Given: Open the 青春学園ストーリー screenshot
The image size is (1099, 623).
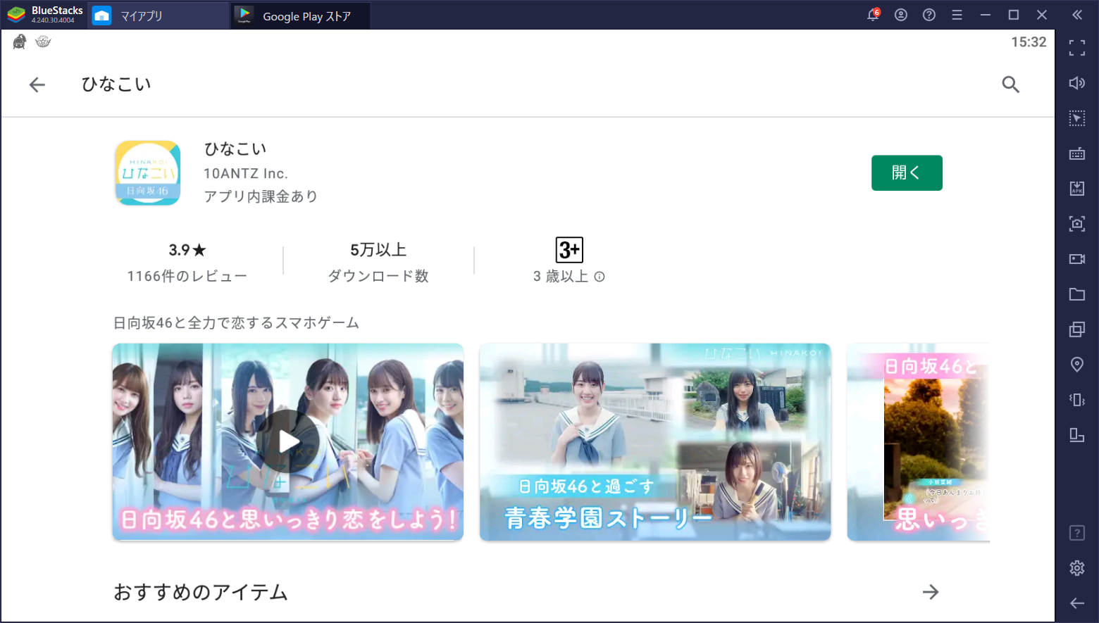Looking at the screenshot, I should pos(655,442).
